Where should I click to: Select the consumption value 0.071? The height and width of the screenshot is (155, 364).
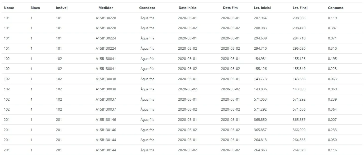click(332, 38)
